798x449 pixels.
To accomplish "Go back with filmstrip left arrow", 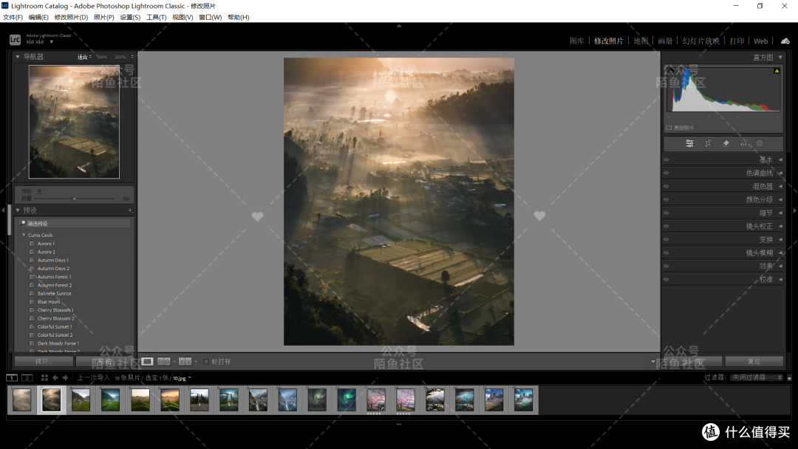I will pyautogui.click(x=55, y=378).
